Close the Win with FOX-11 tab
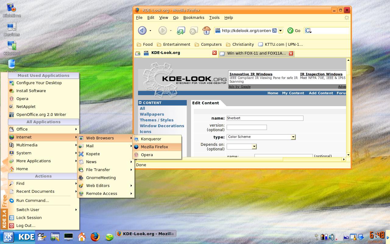 pyautogui.click(x=291, y=53)
